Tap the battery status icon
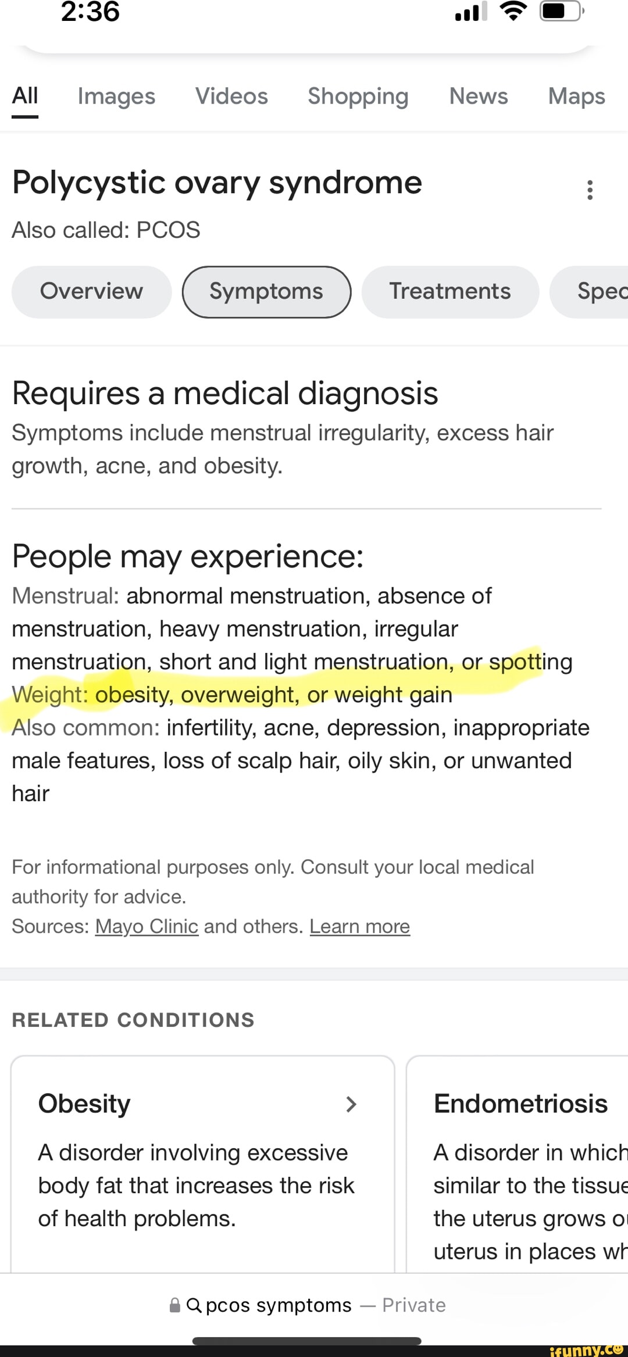 coord(561,12)
